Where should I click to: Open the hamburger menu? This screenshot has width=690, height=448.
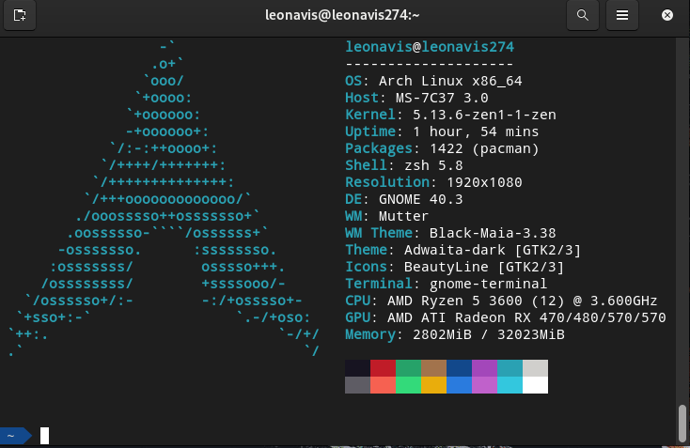click(621, 15)
